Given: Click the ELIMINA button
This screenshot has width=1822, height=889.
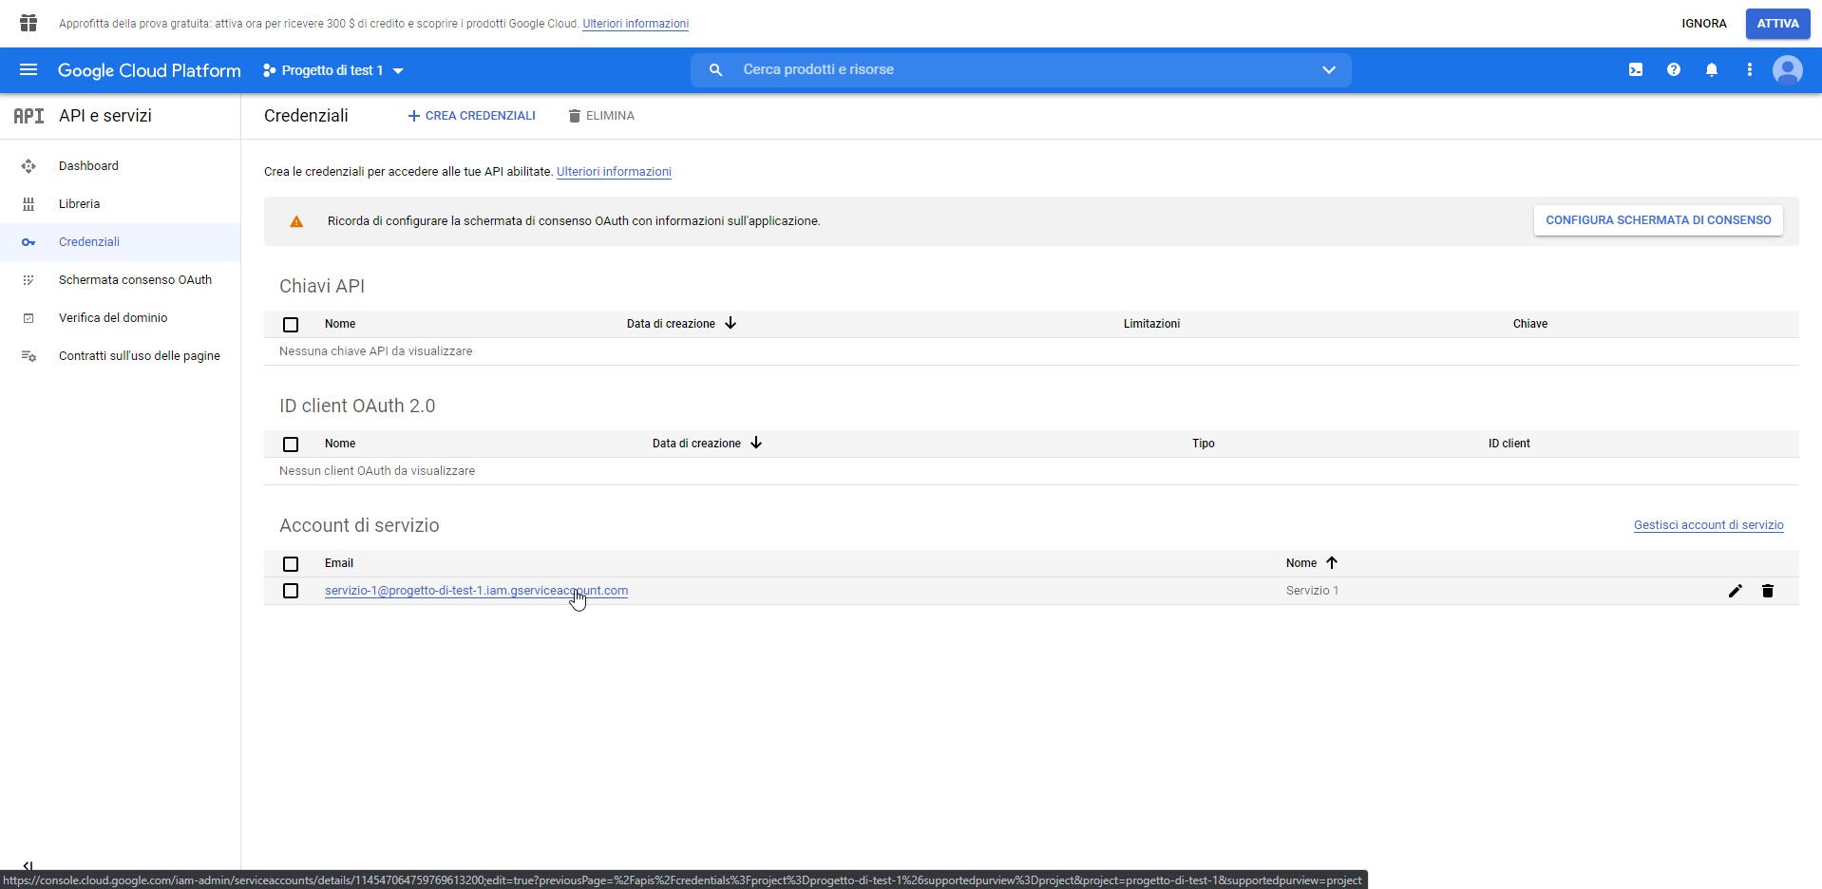Looking at the screenshot, I should pos(601,116).
